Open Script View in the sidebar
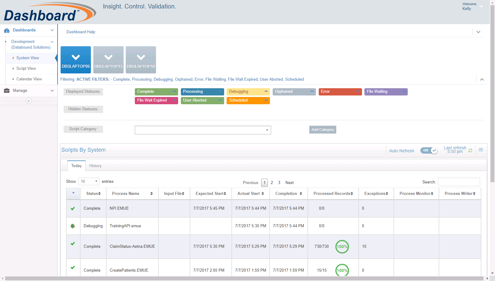 (x=26, y=69)
